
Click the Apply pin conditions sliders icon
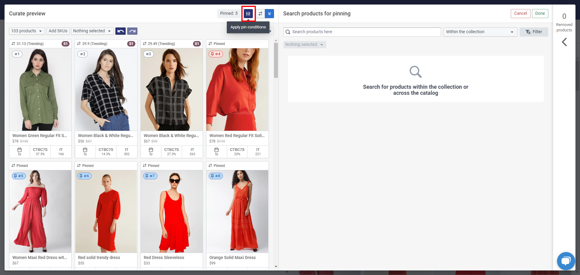click(x=248, y=14)
